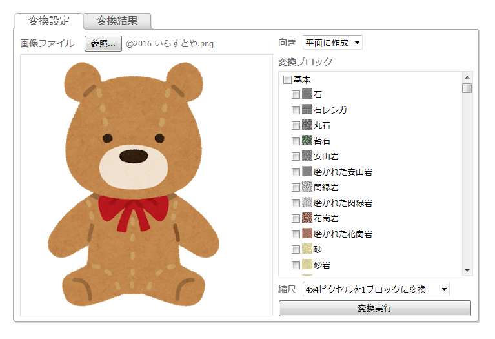Click the stone (石) block texture icon

[307, 94]
